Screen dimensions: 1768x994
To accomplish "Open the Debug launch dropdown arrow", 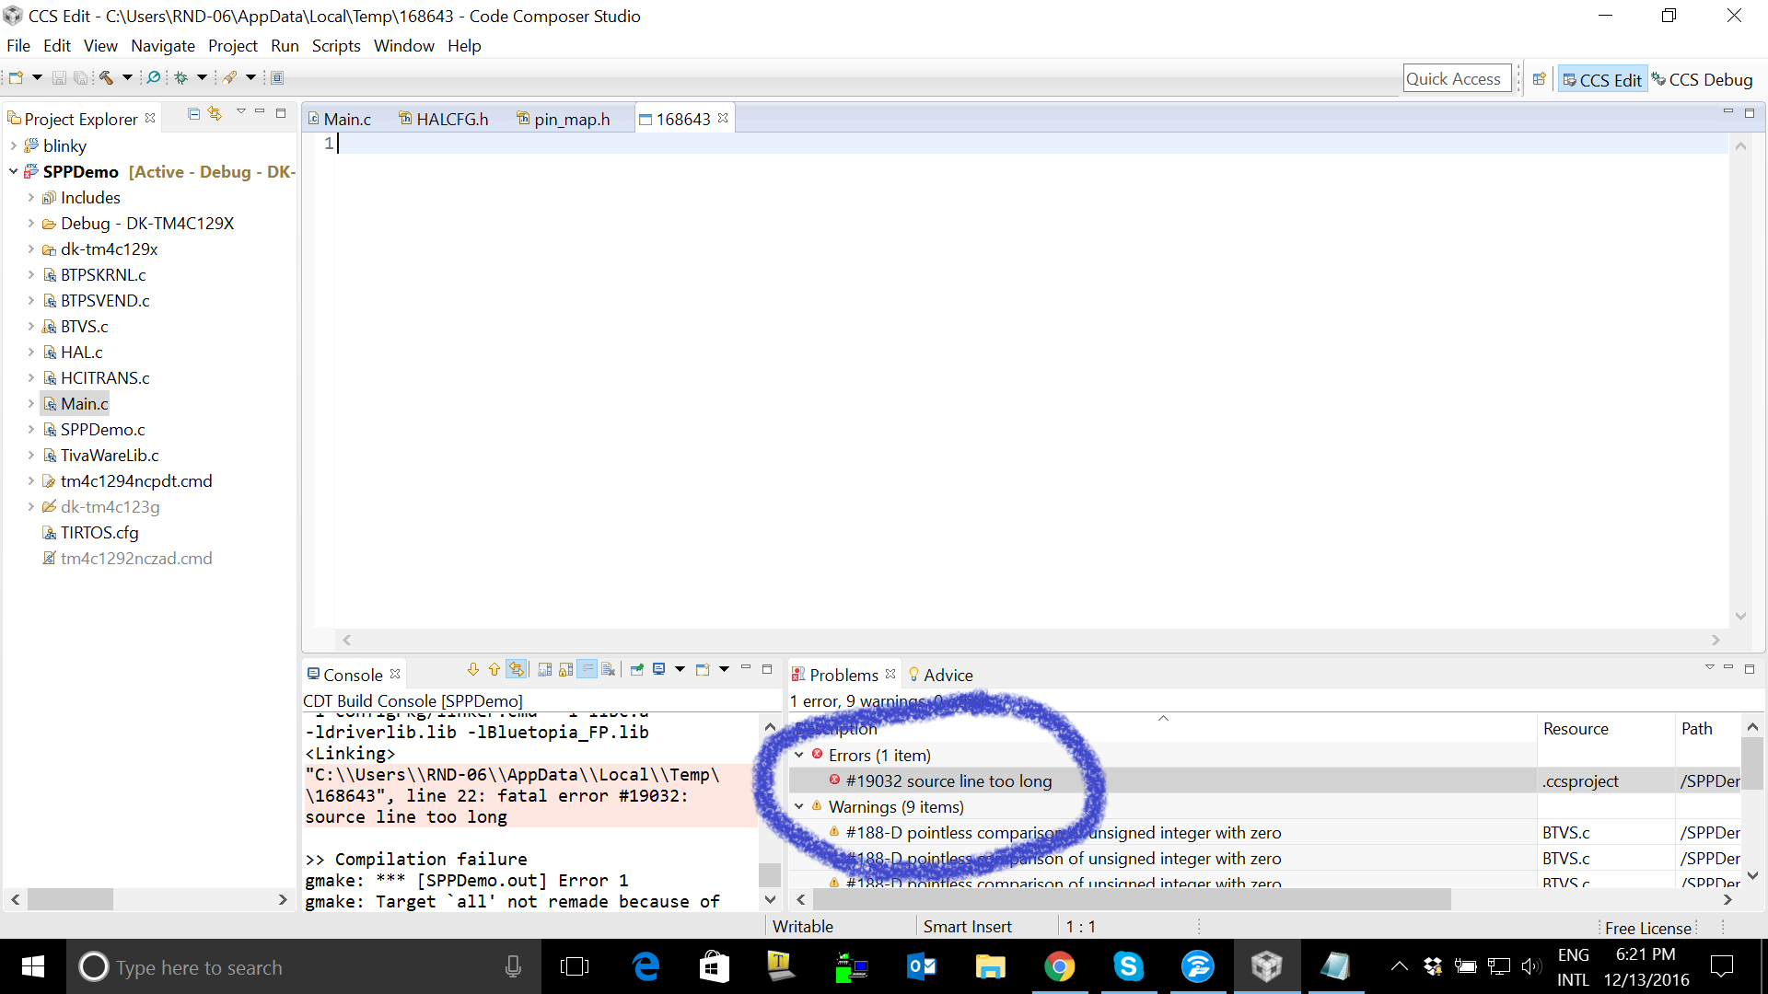I will [x=202, y=78].
